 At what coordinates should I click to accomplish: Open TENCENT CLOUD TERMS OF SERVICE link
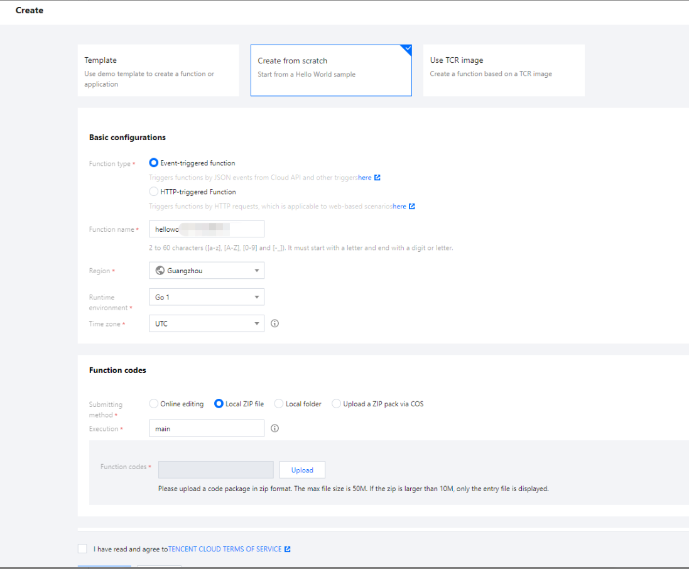[x=225, y=550]
